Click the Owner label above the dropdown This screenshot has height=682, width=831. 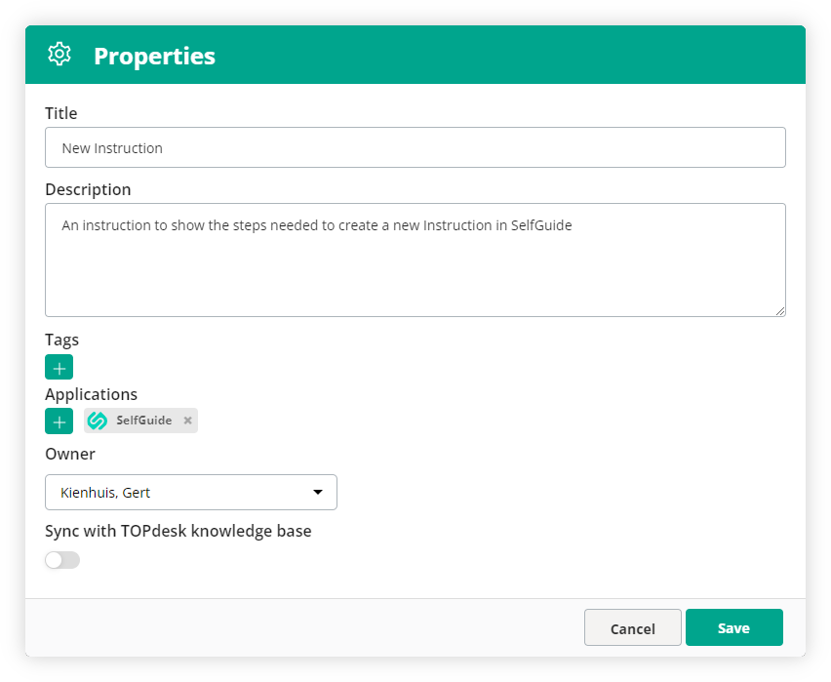click(x=69, y=454)
